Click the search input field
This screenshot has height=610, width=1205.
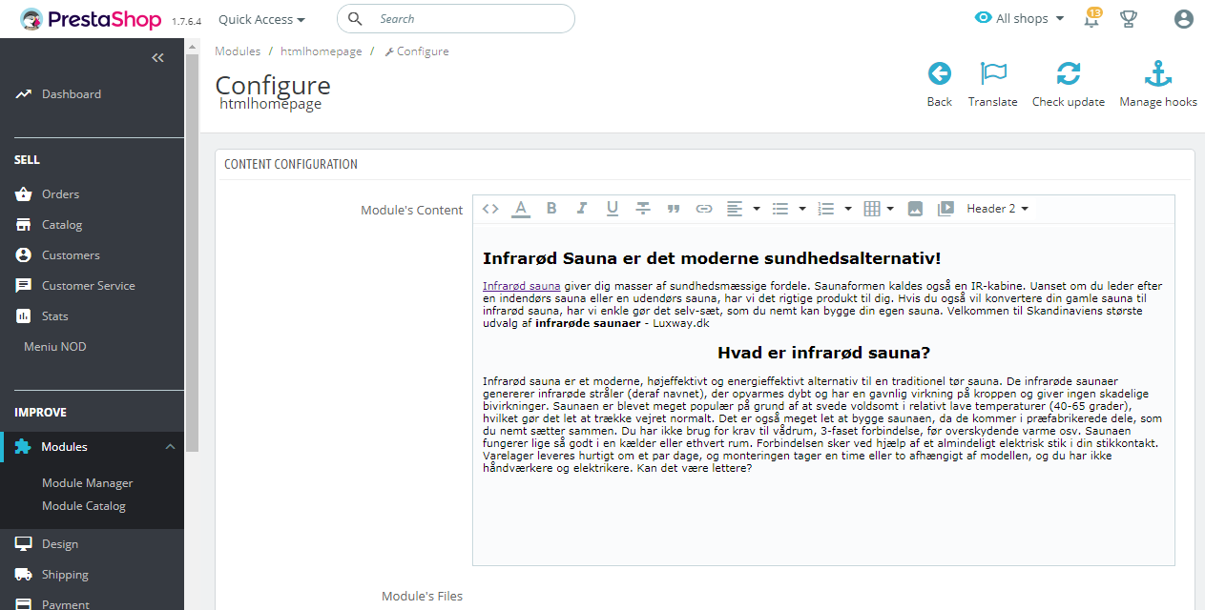click(456, 19)
